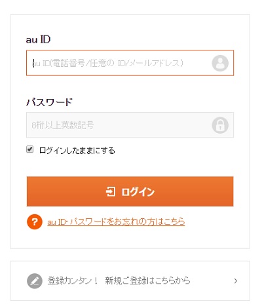Open the 登録カンタン！新規ご登録はこちらから link
The width and height of the screenshot is (262, 306).
coord(119,280)
